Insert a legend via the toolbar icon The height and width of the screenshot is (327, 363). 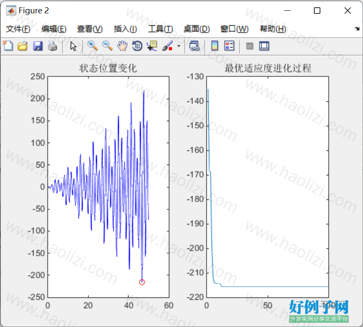[229, 46]
